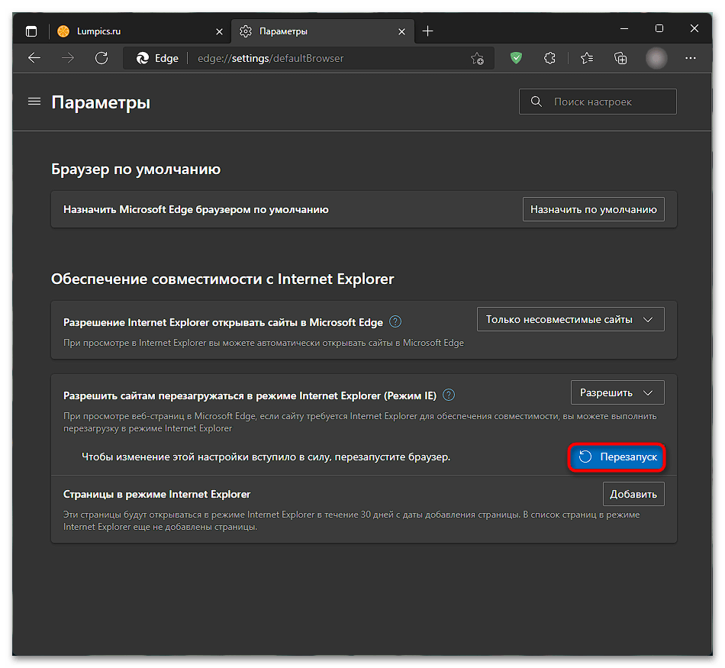
Task: Click the blue Перезапуск button
Action: pos(617,457)
